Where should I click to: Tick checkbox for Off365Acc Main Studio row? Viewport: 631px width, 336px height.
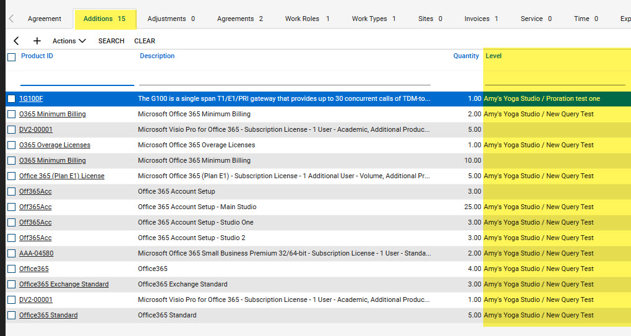[12, 207]
